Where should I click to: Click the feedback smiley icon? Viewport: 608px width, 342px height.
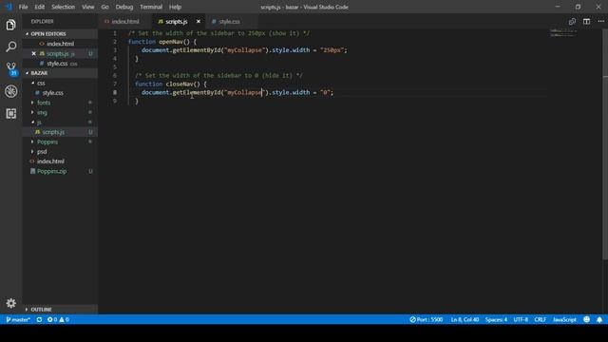[x=587, y=319]
